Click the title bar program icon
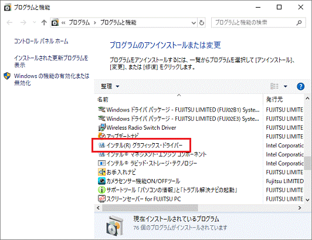 pos(8,8)
